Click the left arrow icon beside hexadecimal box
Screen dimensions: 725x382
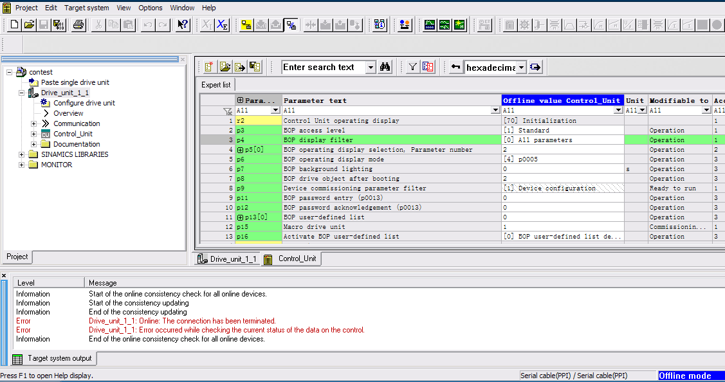coord(455,67)
